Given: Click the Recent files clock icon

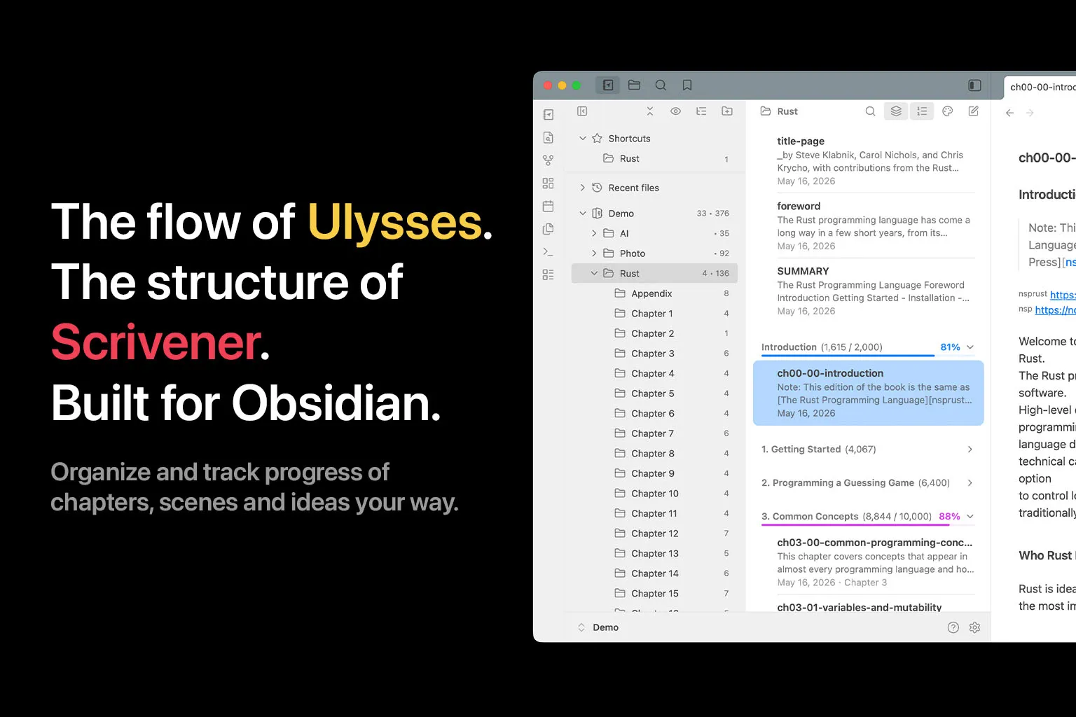Looking at the screenshot, I should pos(597,188).
